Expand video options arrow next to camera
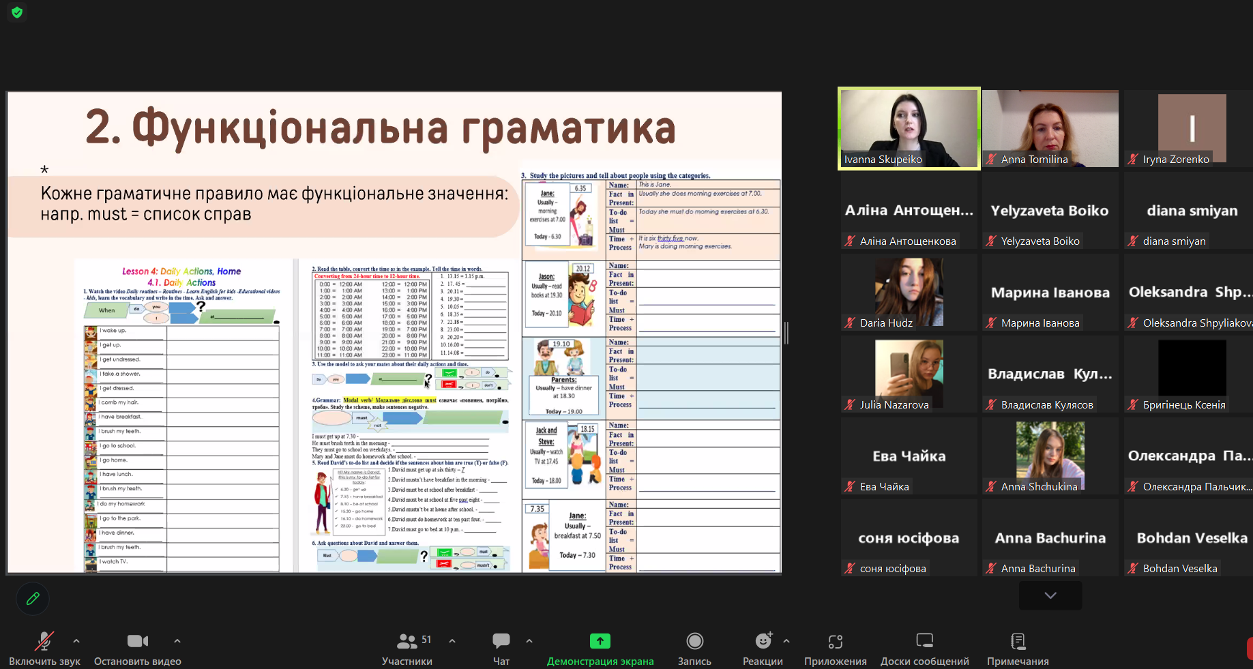The height and width of the screenshot is (669, 1253). tap(177, 641)
